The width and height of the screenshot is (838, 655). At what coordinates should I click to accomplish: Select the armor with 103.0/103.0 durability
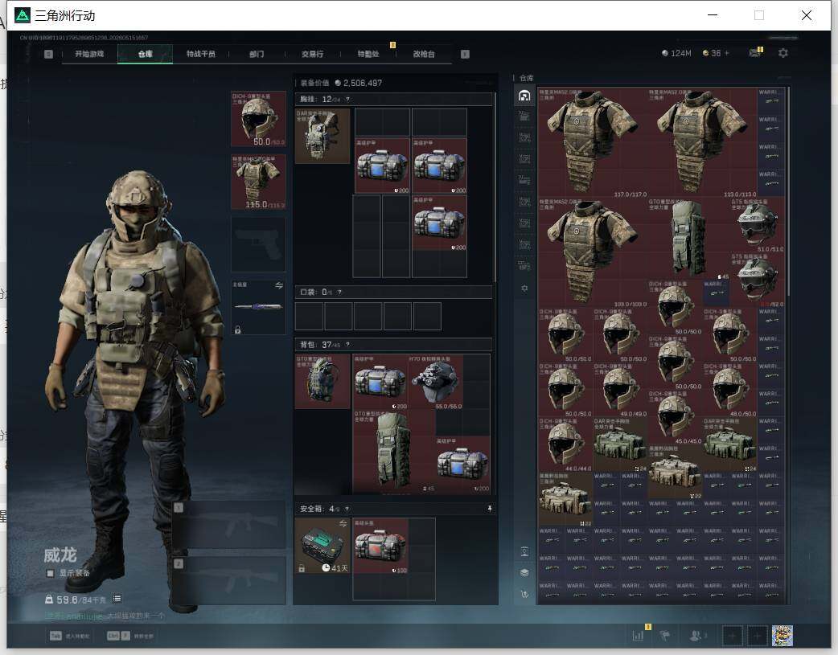[593, 252]
